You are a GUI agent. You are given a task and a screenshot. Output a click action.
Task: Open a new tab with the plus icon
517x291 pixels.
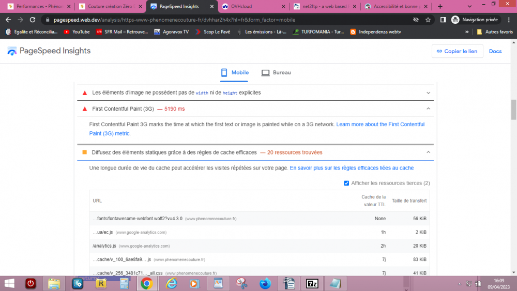coord(440,6)
